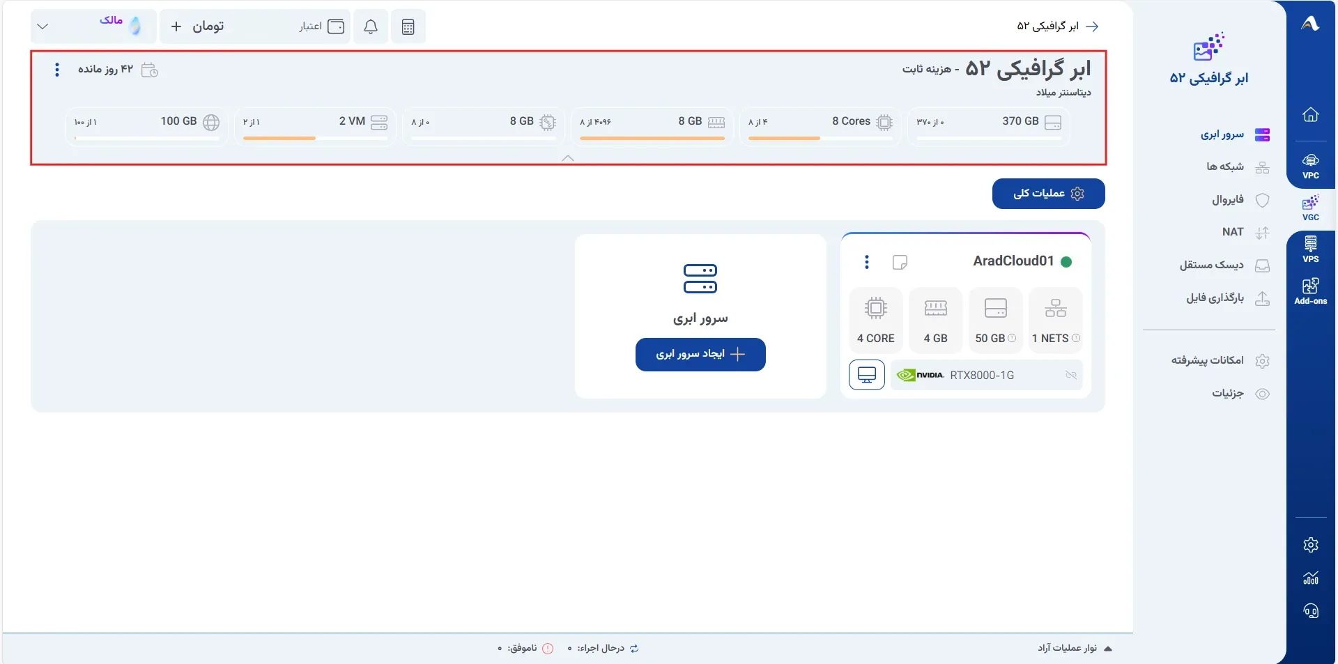Go to Home in the blue sidebar

click(x=1311, y=114)
